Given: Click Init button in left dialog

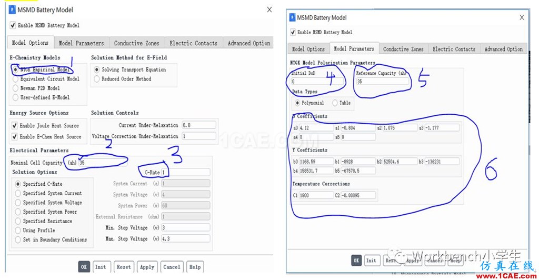Looking at the screenshot, I should pos(101,267).
